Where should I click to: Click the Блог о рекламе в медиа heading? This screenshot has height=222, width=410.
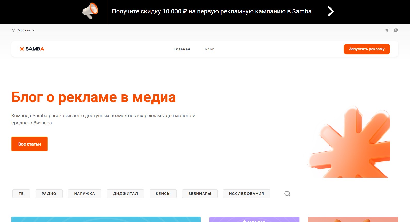pyautogui.click(x=94, y=97)
